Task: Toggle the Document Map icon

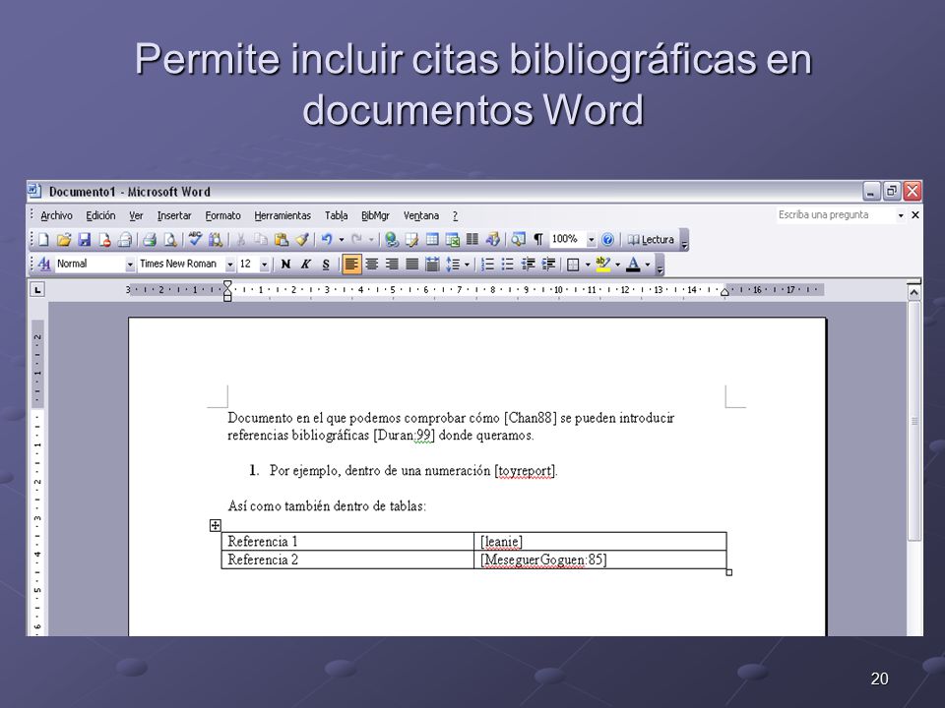Action: coord(518,240)
